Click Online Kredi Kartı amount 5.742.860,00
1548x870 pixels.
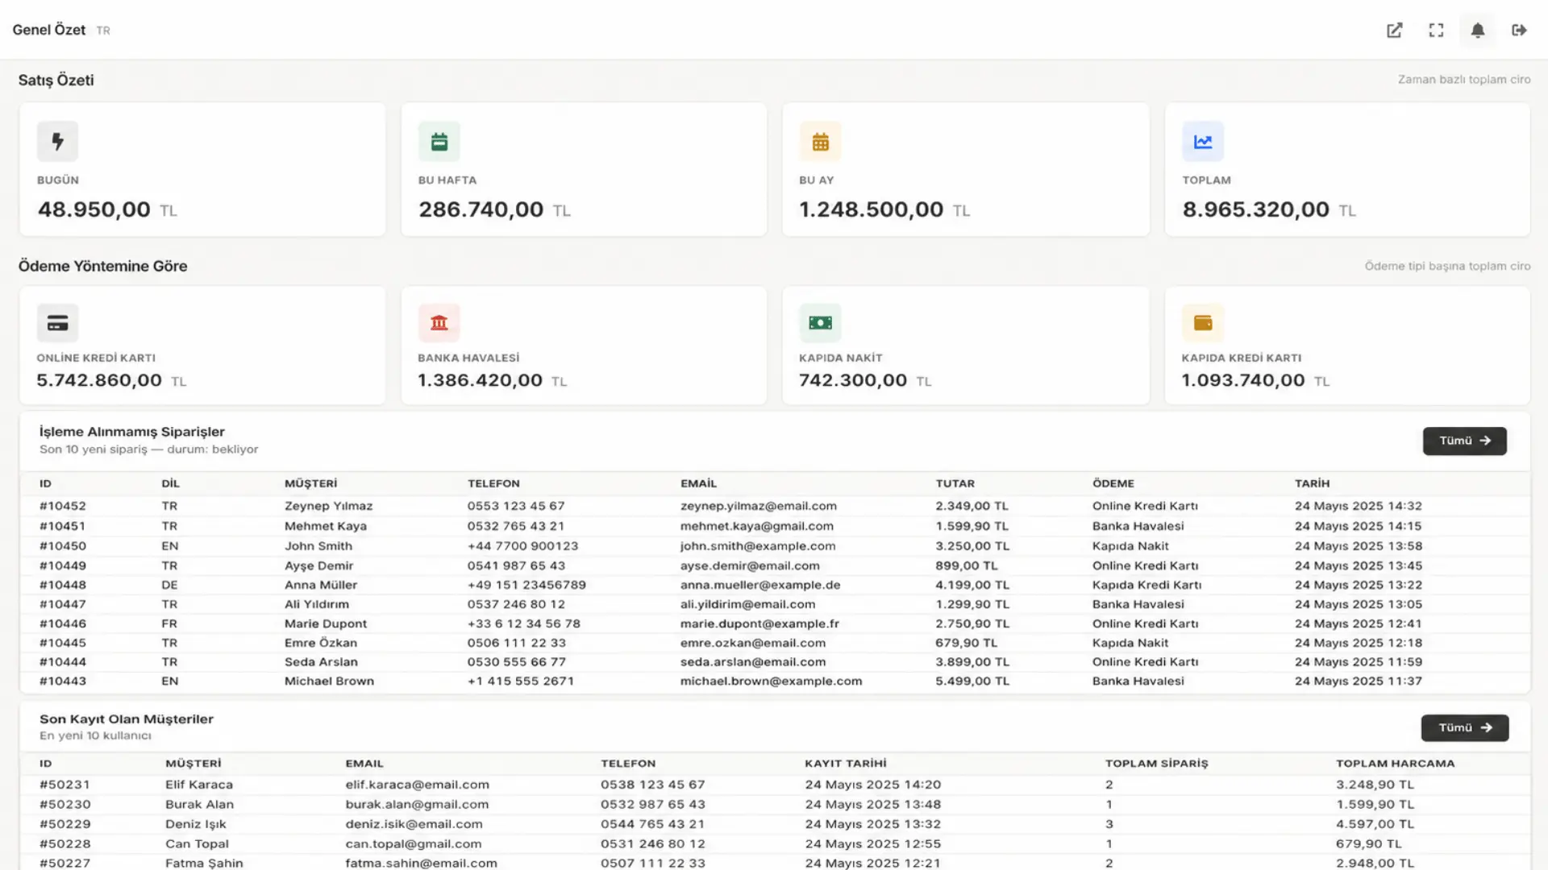pos(99,380)
